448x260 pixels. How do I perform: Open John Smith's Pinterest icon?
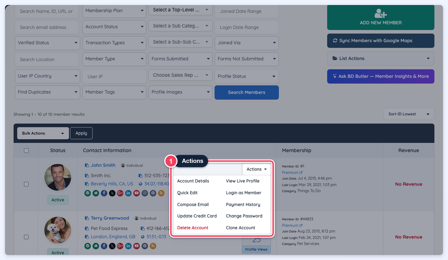(153, 193)
